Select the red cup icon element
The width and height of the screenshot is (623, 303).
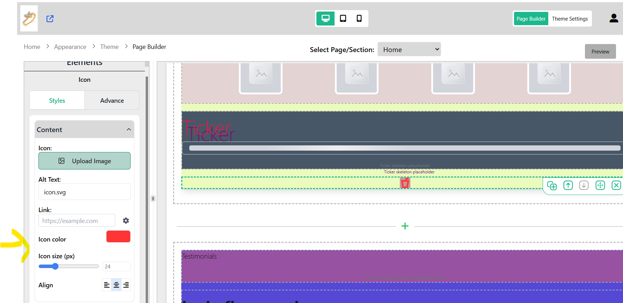405,183
